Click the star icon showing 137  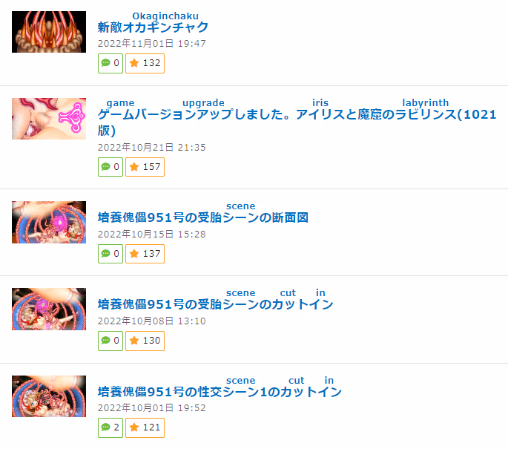[x=134, y=254]
